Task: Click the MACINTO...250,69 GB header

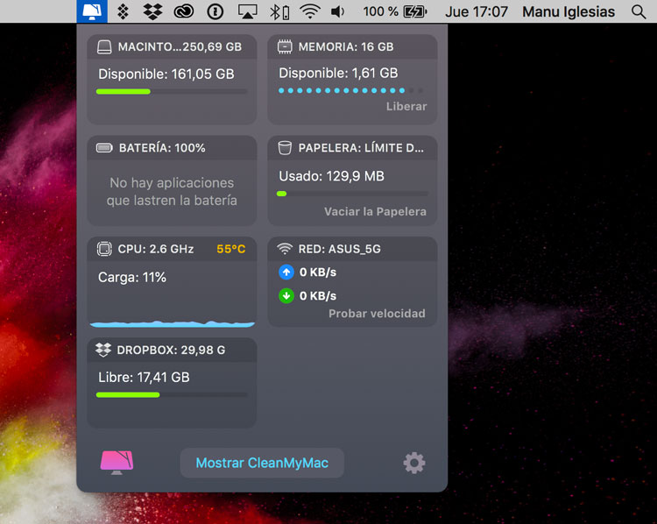Action: pyautogui.click(x=180, y=46)
